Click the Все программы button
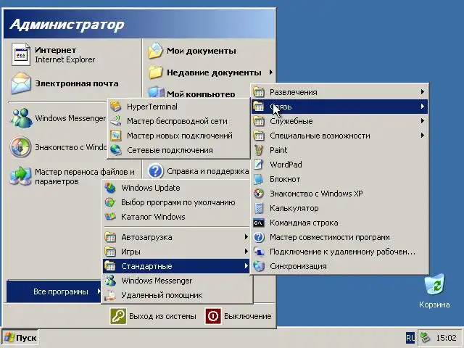 coord(54,291)
